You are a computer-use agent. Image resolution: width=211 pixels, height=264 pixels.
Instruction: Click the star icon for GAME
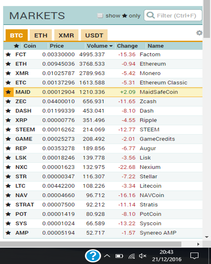(8, 139)
